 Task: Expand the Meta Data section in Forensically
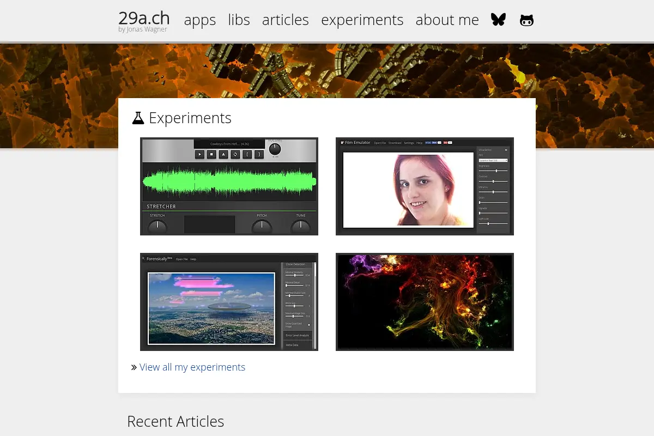point(298,345)
